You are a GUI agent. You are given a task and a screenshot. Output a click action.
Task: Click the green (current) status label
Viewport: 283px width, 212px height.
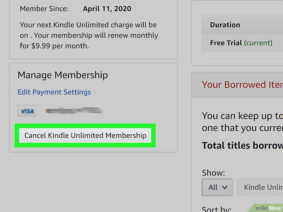pos(258,43)
